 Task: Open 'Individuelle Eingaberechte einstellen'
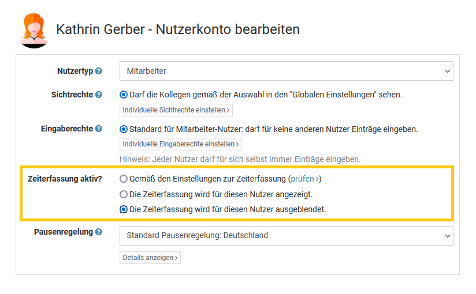tap(180, 144)
